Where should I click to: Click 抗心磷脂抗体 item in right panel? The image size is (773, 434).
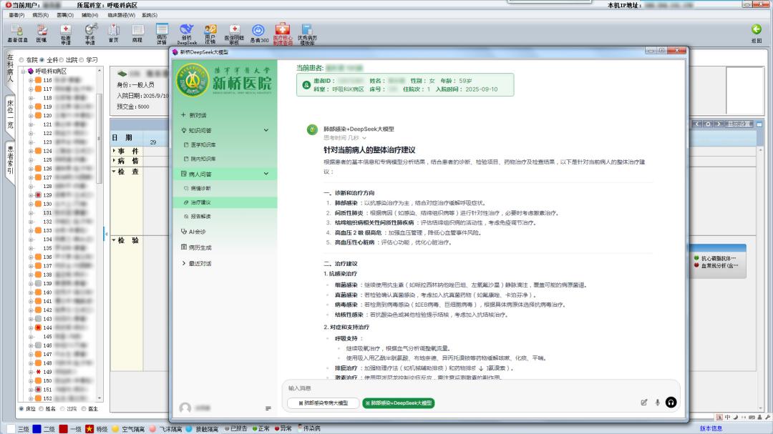[719, 258]
